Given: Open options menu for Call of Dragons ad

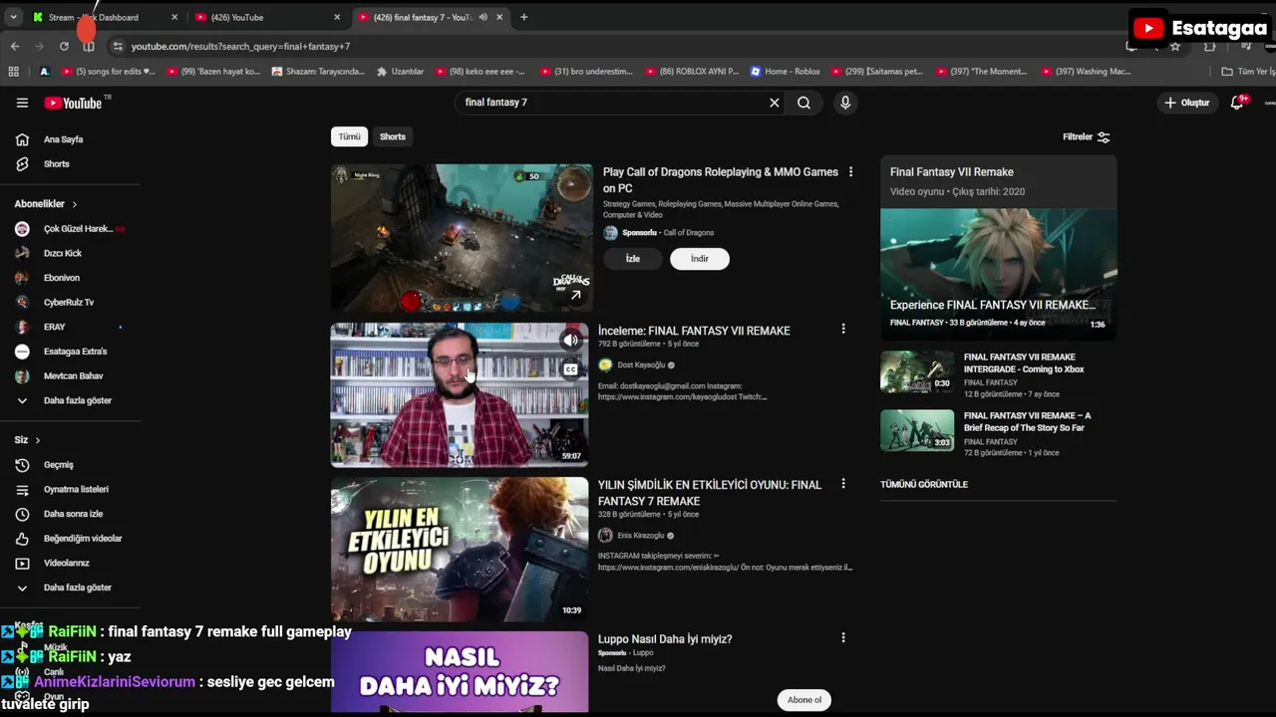Looking at the screenshot, I should [850, 172].
